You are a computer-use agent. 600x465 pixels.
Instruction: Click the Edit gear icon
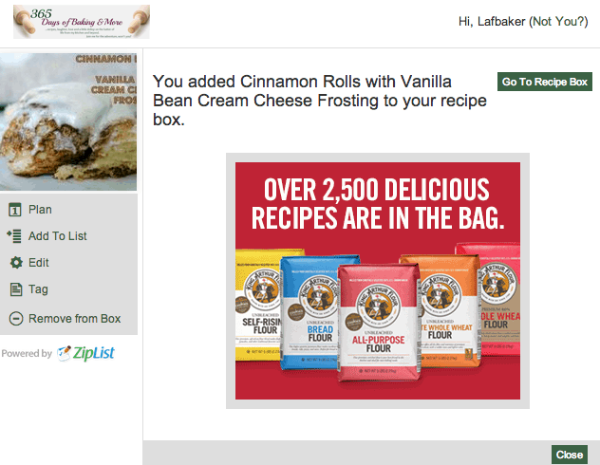(x=16, y=263)
